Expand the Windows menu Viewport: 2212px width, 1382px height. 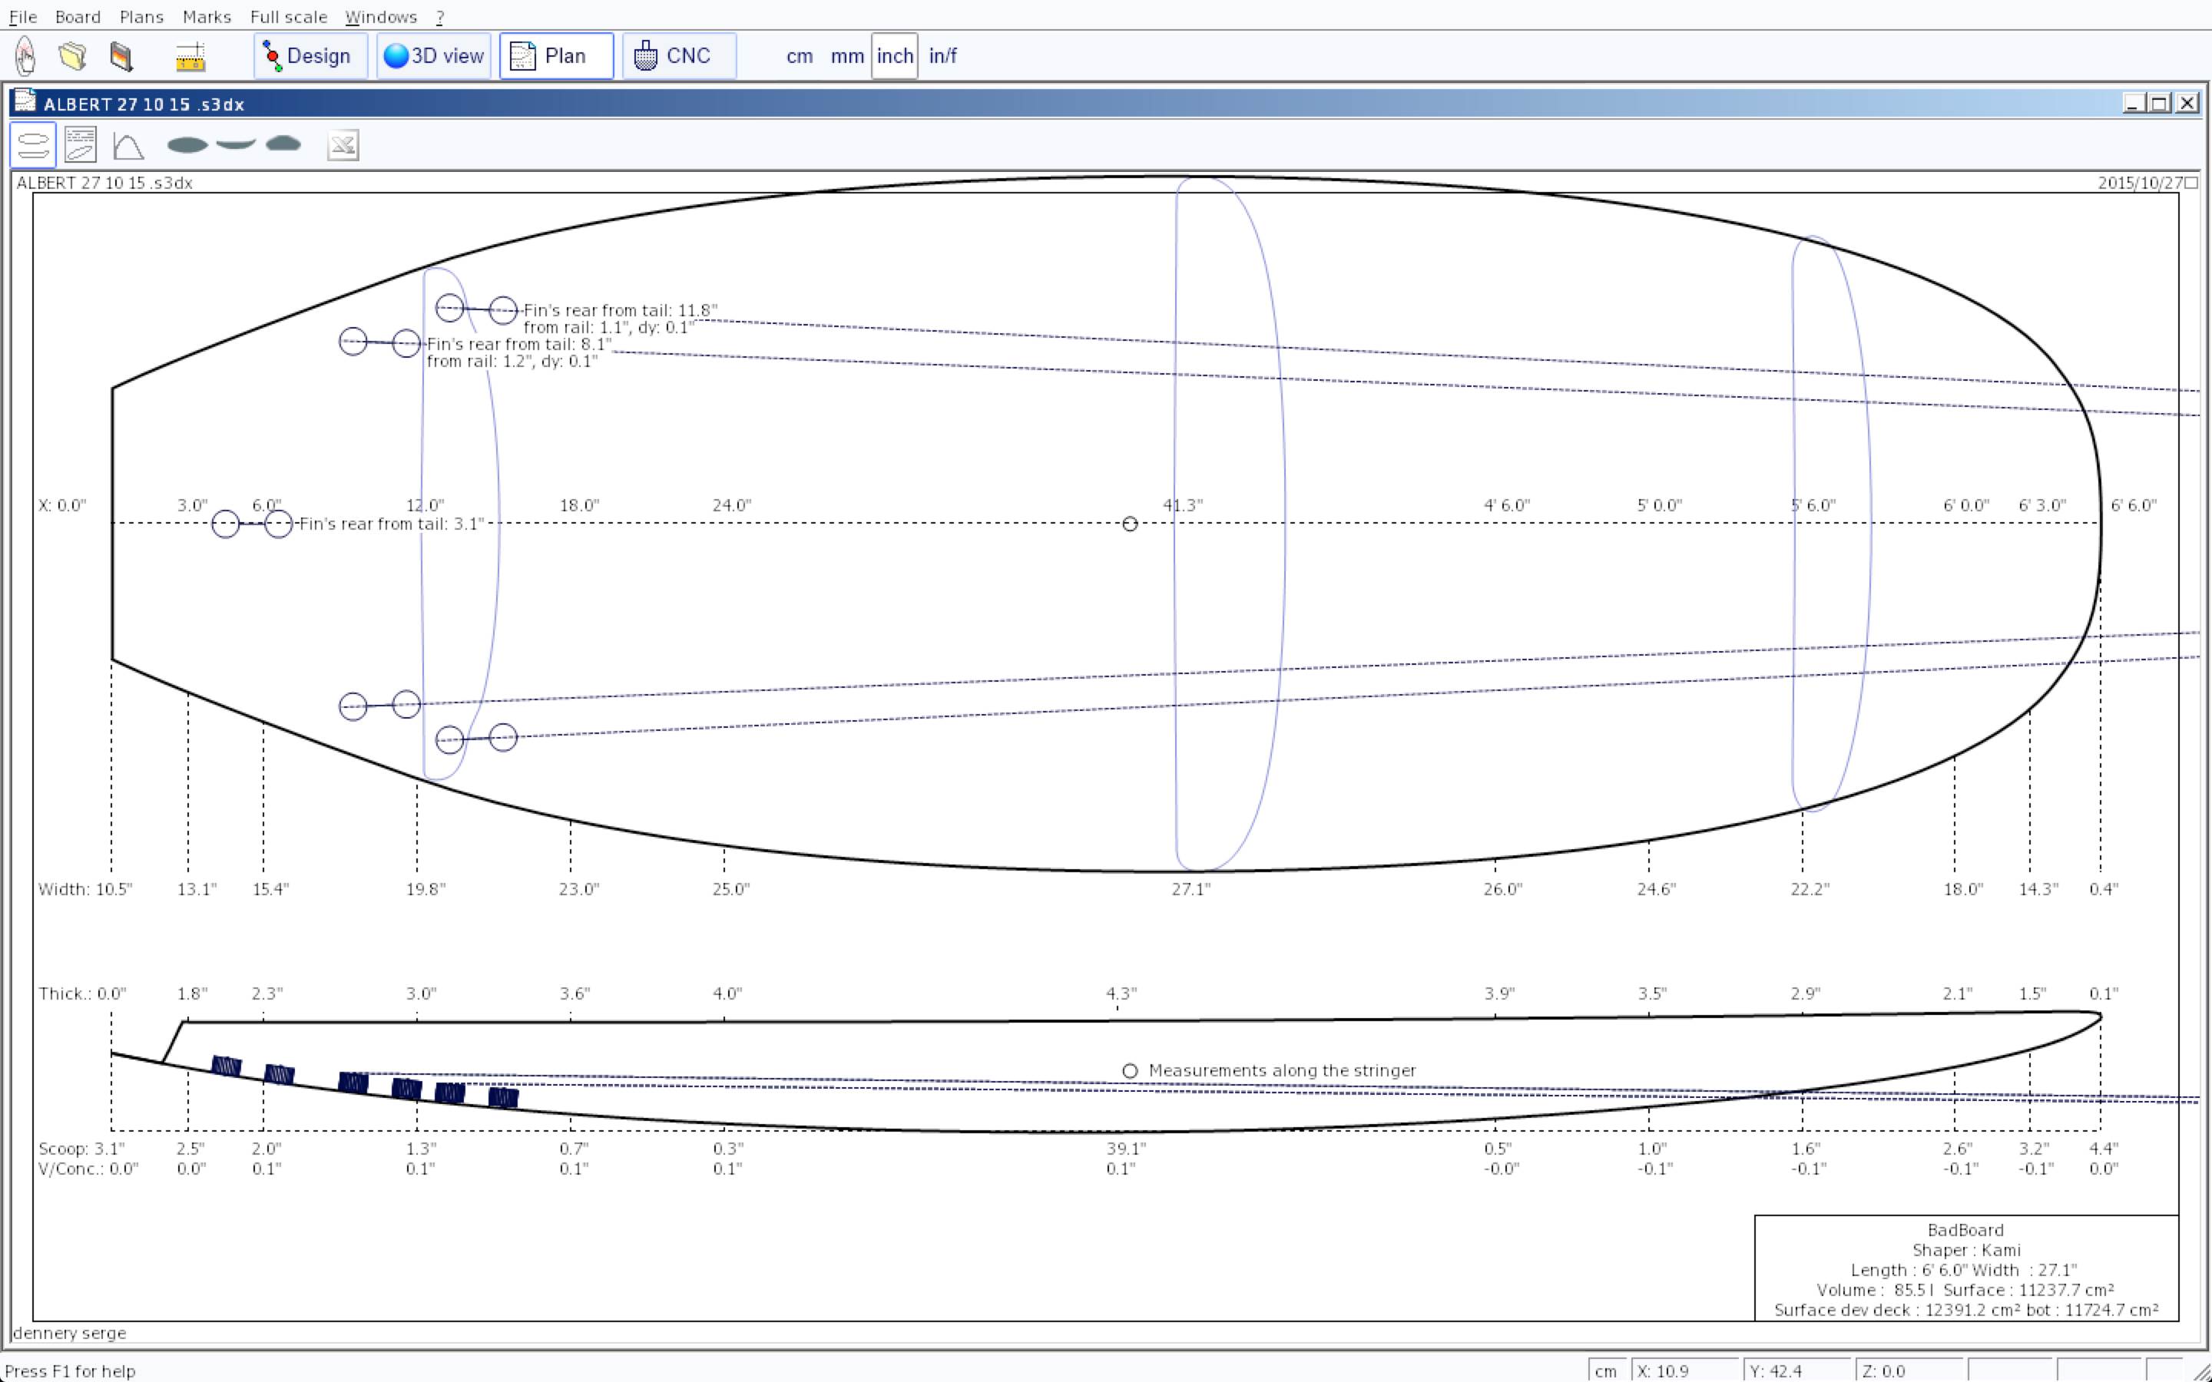tap(380, 16)
